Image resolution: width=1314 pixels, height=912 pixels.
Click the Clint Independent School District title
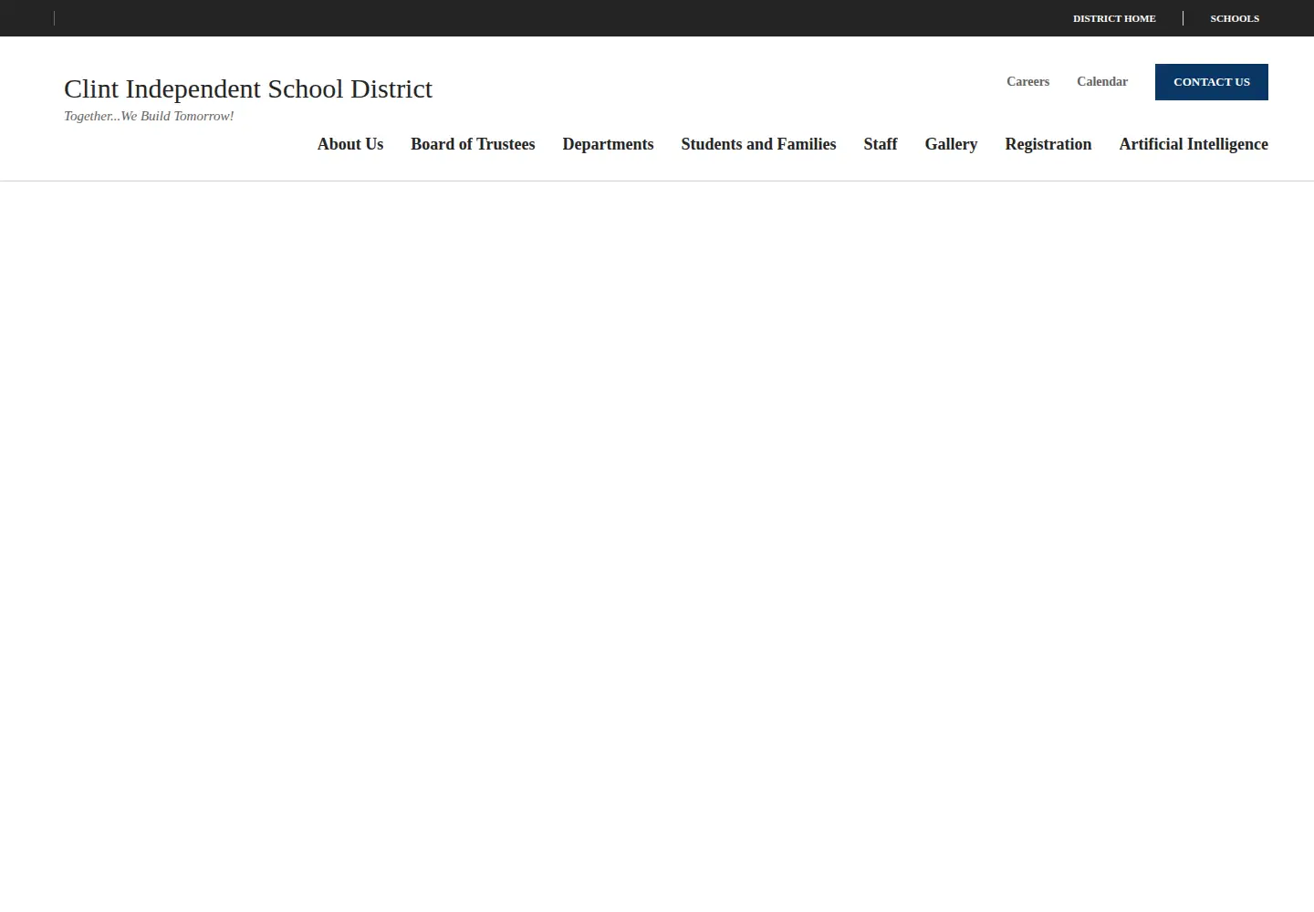(x=248, y=88)
